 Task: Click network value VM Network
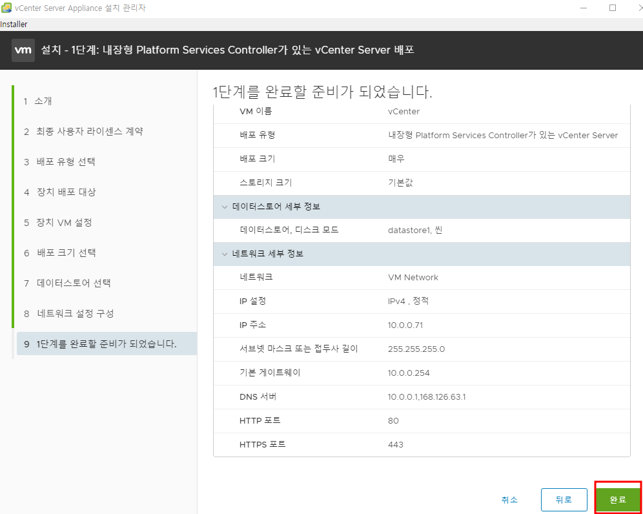click(413, 277)
